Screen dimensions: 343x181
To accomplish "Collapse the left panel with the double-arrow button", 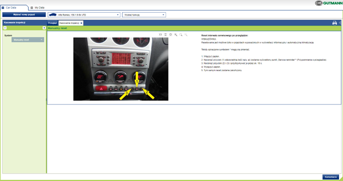I will pos(5,28).
